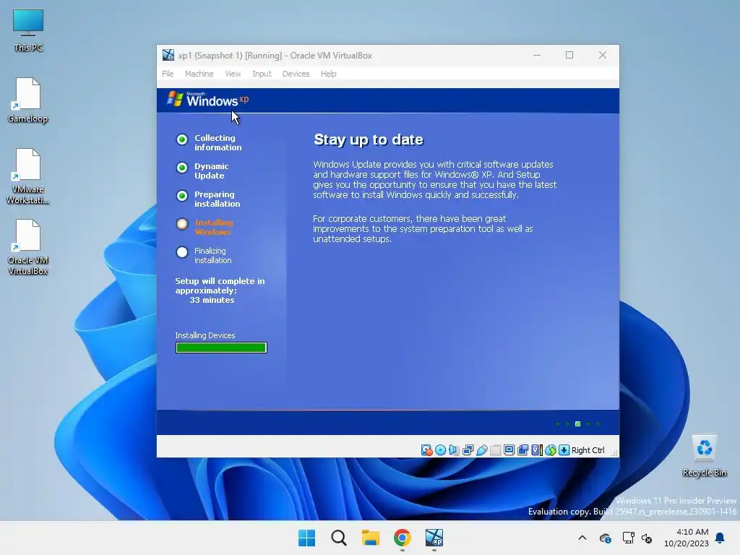
Task: Open taskbar Search
Action: coord(339,538)
